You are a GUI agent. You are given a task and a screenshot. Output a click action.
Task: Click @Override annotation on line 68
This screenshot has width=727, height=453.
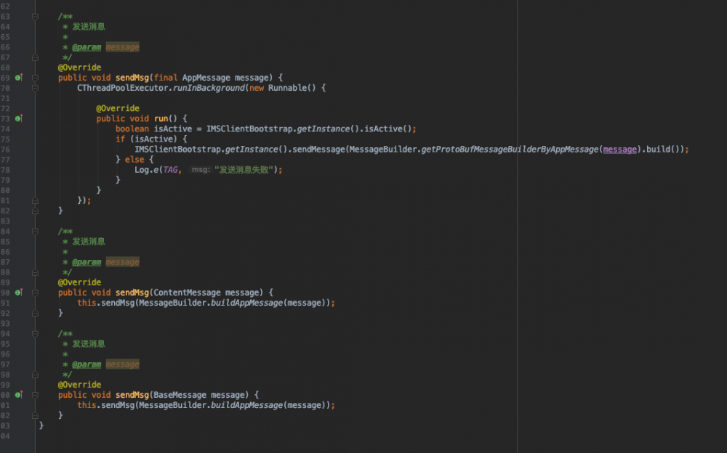click(x=79, y=68)
